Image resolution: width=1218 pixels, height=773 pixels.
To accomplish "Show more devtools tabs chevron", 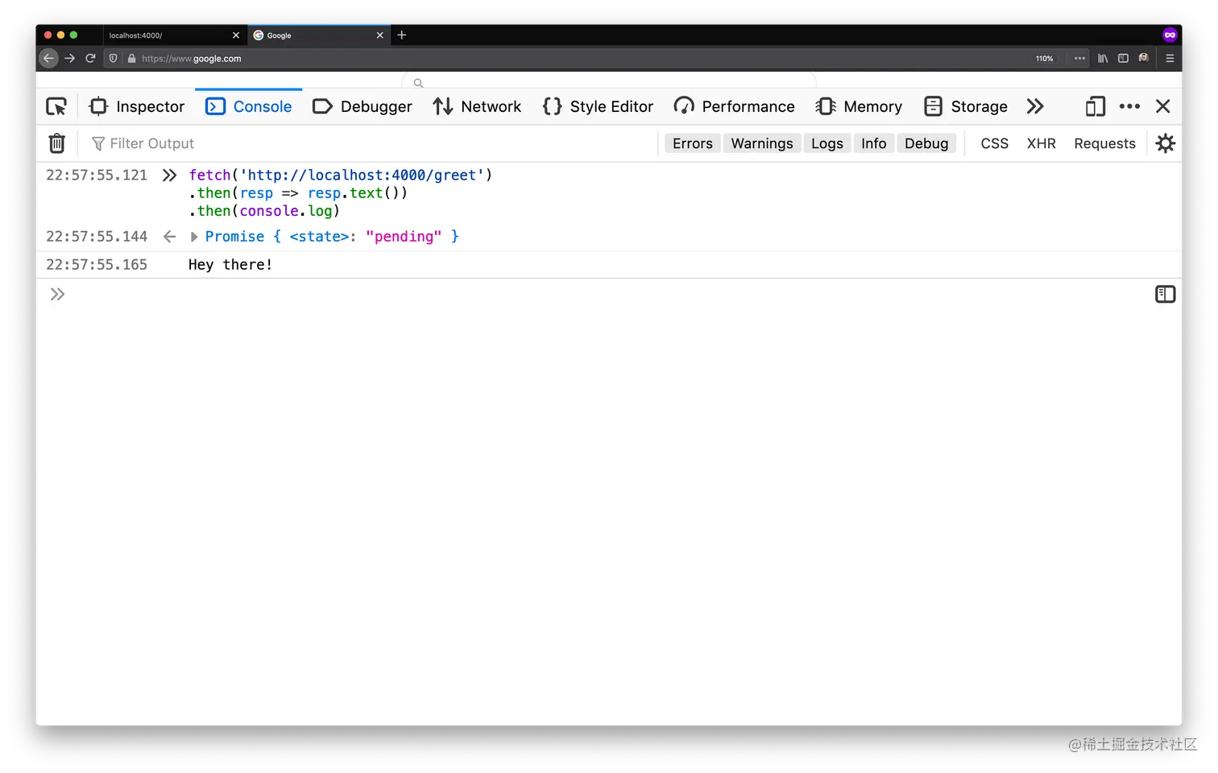I will tap(1035, 106).
